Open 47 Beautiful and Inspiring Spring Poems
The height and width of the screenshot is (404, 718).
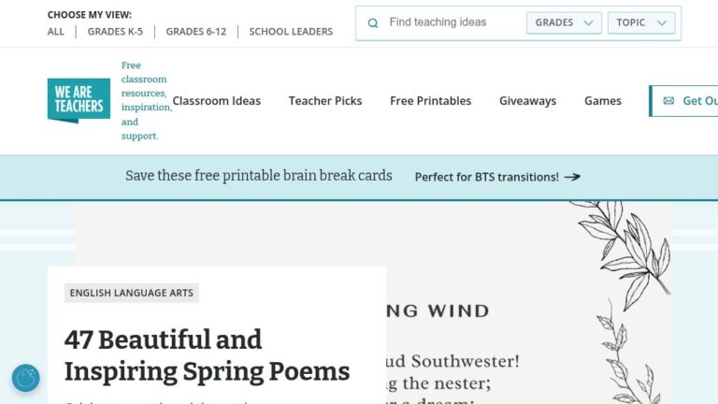(207, 355)
